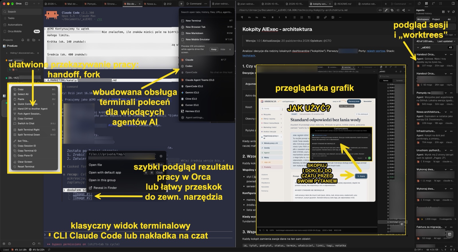Refresh the Agents indexed history list

click(453, 12)
